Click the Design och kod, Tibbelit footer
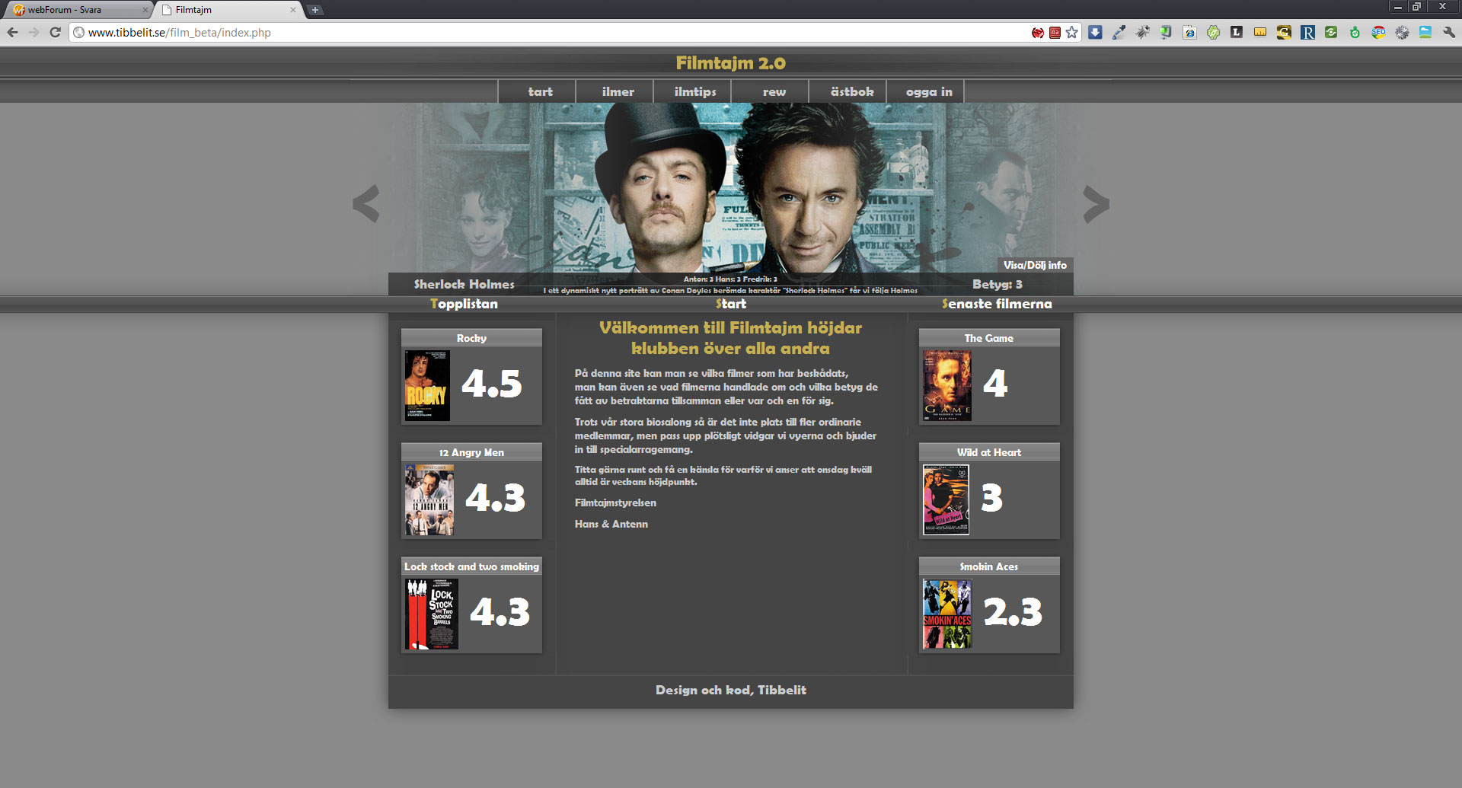Screen dimensions: 1462x788 [731, 690]
